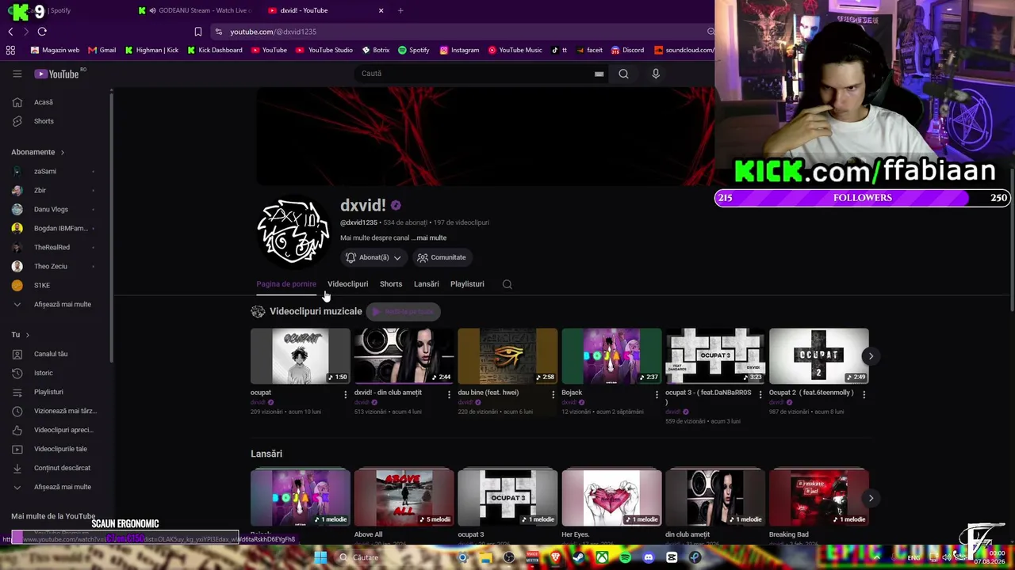Open a new browser tab with the plus icon
The image size is (1015, 570).
point(400,10)
